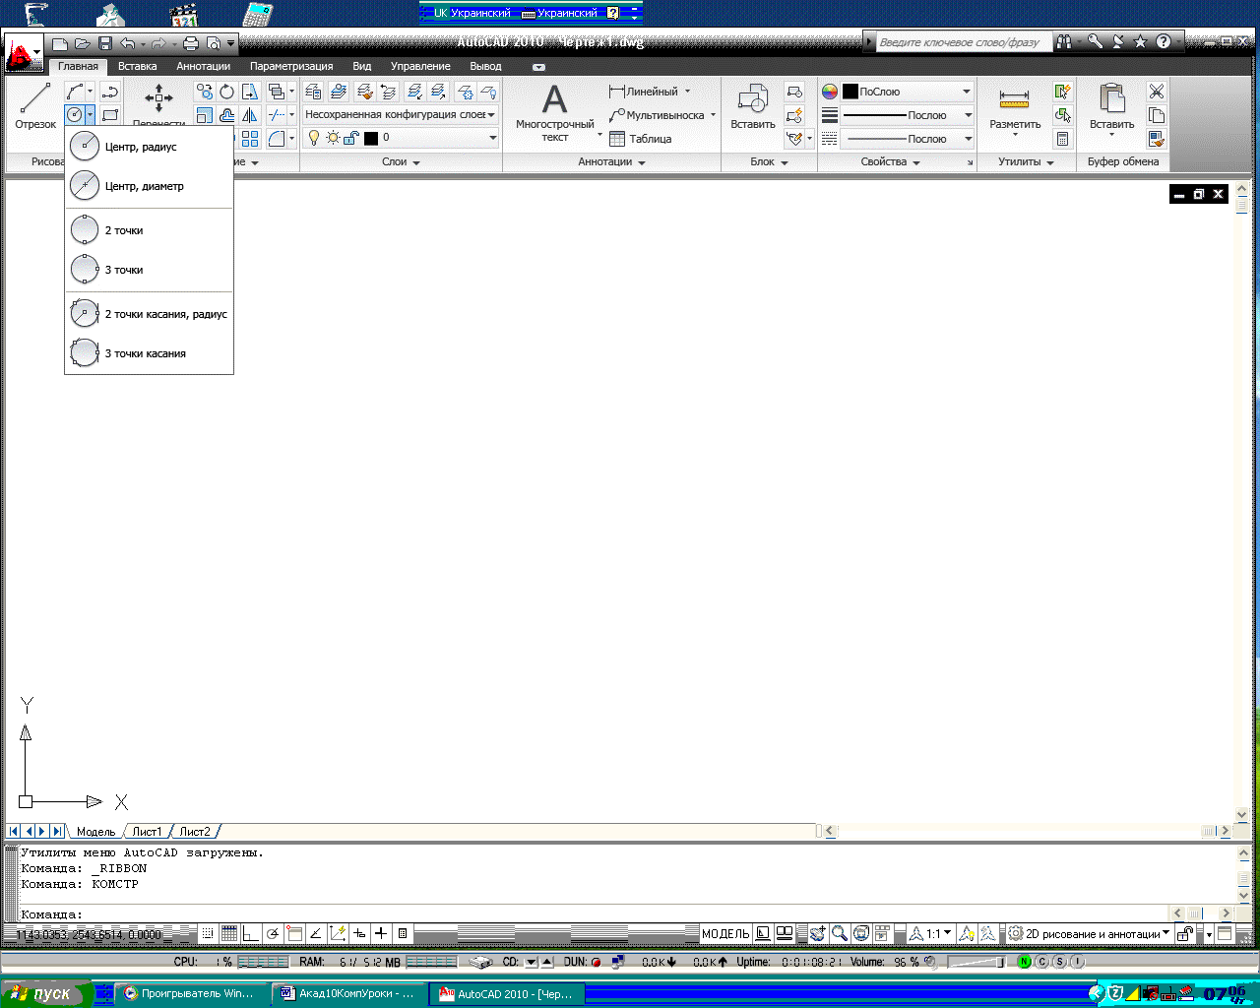Choose 2 точки касания, радиус option
The height and width of the screenshot is (1008, 1260).
pos(150,314)
